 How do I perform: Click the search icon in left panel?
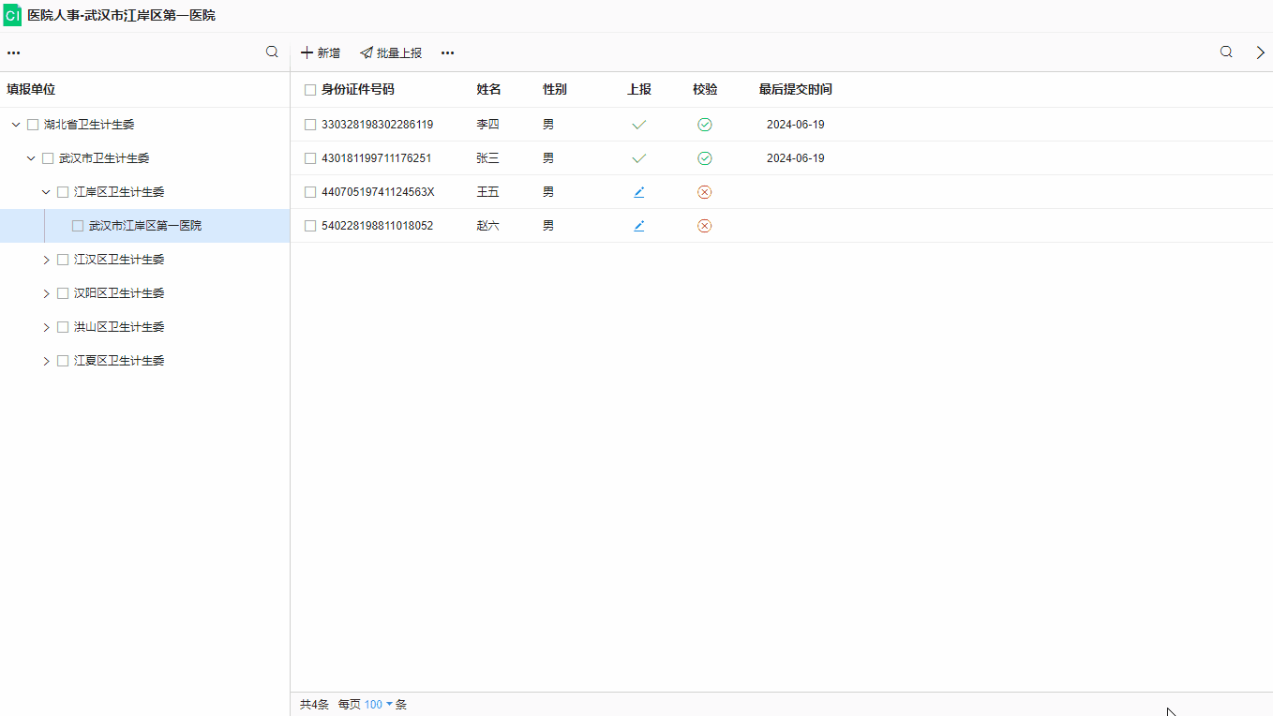point(272,52)
